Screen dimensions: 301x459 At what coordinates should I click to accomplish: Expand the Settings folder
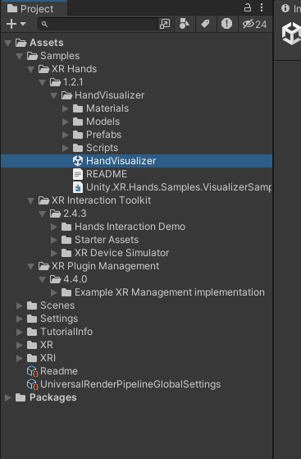(20, 319)
